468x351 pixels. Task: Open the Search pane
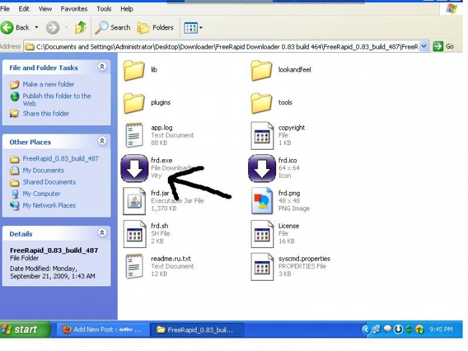click(113, 28)
